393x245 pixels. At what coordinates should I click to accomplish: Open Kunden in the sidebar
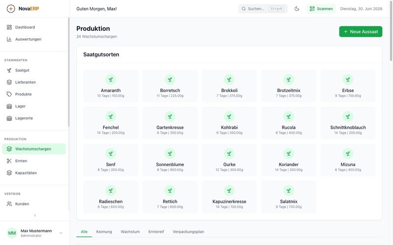34,204
